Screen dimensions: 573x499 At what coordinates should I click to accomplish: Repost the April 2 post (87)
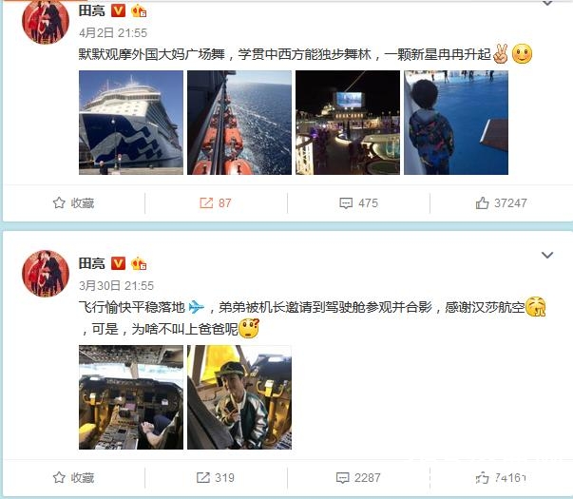click(x=216, y=202)
